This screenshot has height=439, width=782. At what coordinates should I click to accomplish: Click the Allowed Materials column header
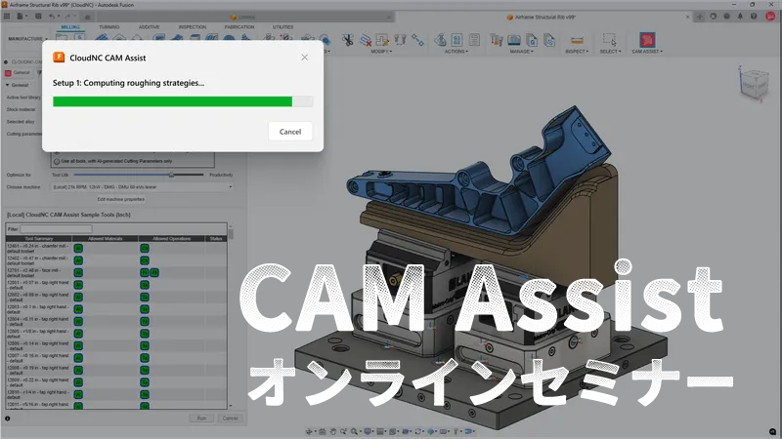click(106, 239)
